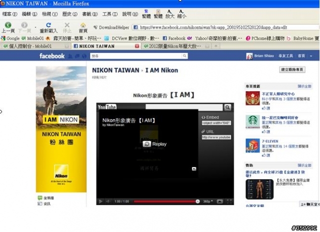Select the YouTube URL field
This screenshot has height=232, width=320.
pos(216,137)
